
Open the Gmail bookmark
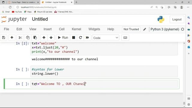click(6, 12)
